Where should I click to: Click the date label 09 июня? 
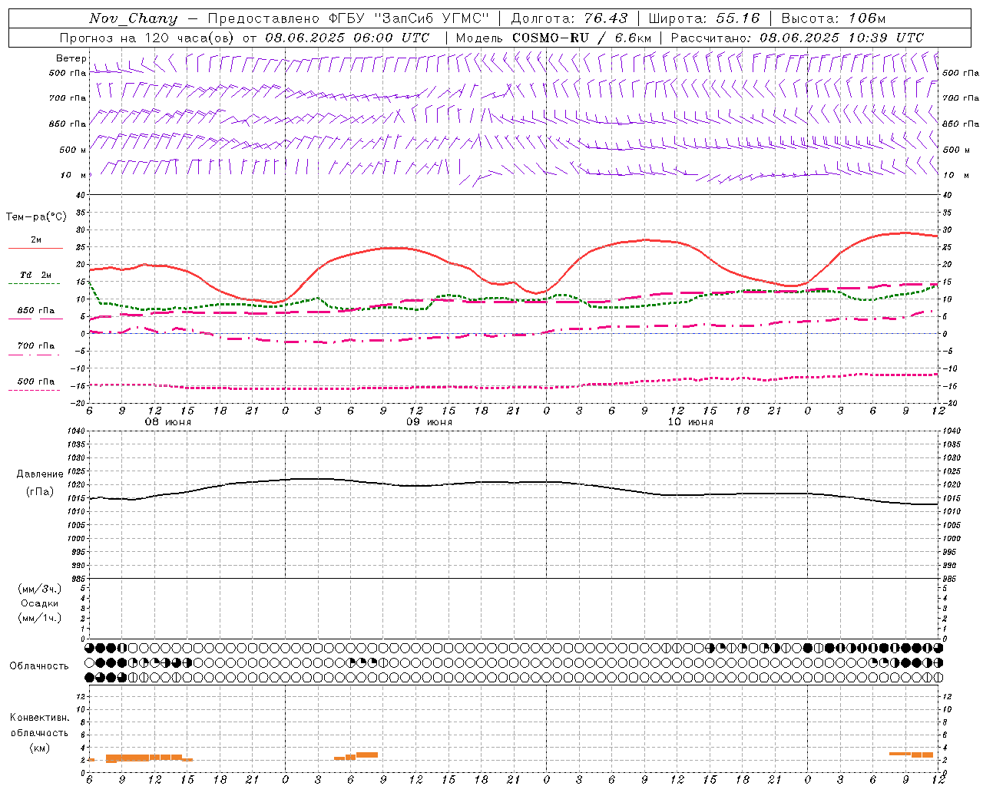click(429, 422)
